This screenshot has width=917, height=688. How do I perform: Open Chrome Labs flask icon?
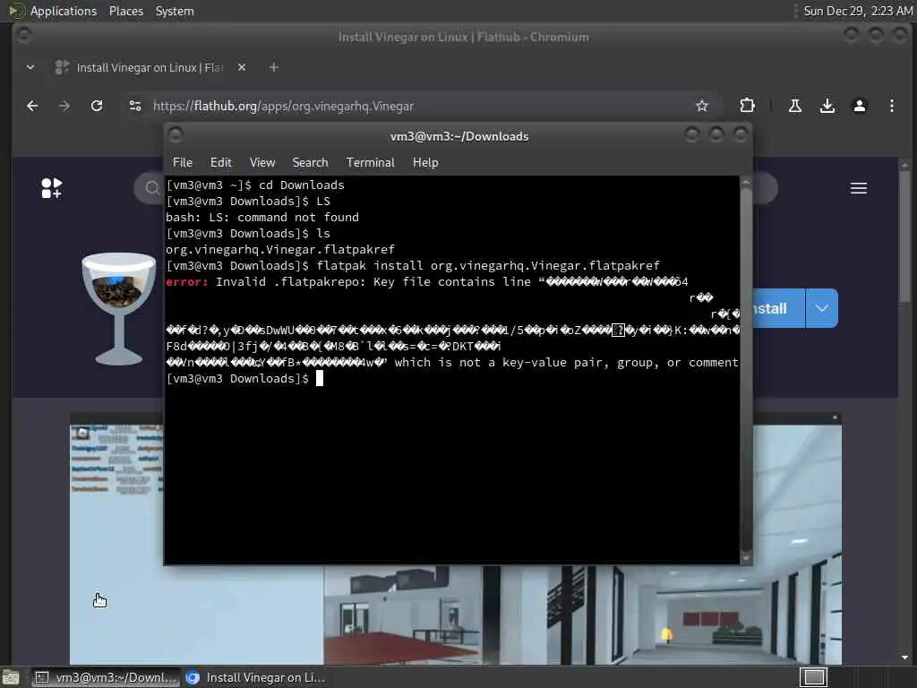pos(795,106)
